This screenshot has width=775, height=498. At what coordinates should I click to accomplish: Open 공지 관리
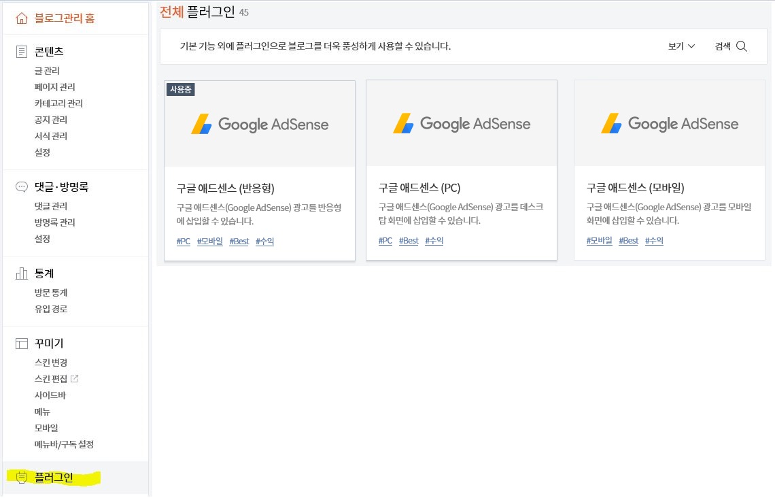click(x=51, y=120)
